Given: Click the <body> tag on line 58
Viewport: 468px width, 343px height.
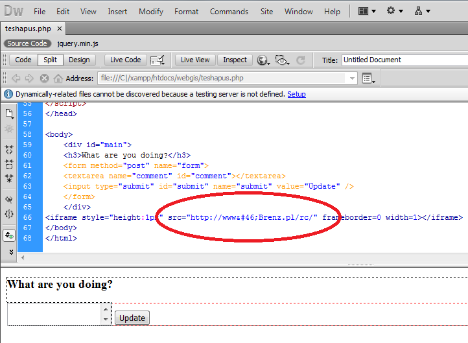Looking at the screenshot, I should (x=59, y=134).
